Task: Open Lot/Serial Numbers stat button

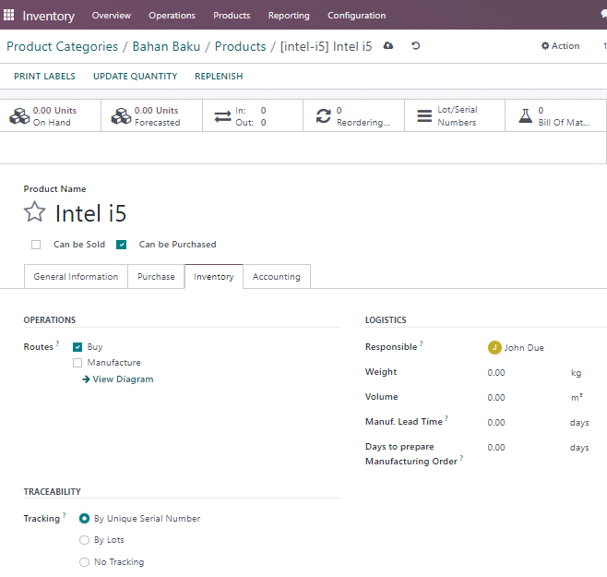Action: pyautogui.click(x=455, y=116)
